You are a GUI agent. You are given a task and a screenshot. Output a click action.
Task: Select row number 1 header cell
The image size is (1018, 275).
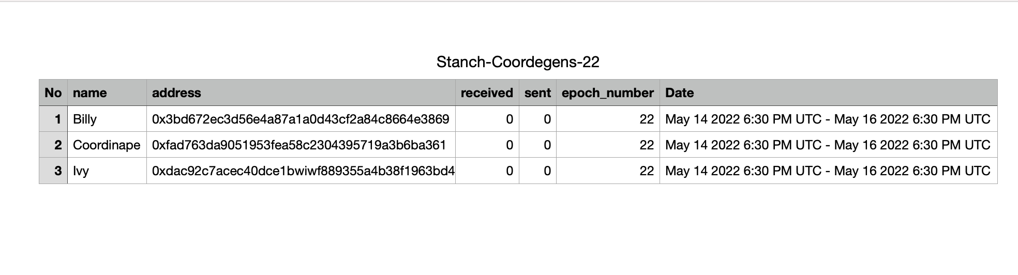pyautogui.click(x=53, y=119)
